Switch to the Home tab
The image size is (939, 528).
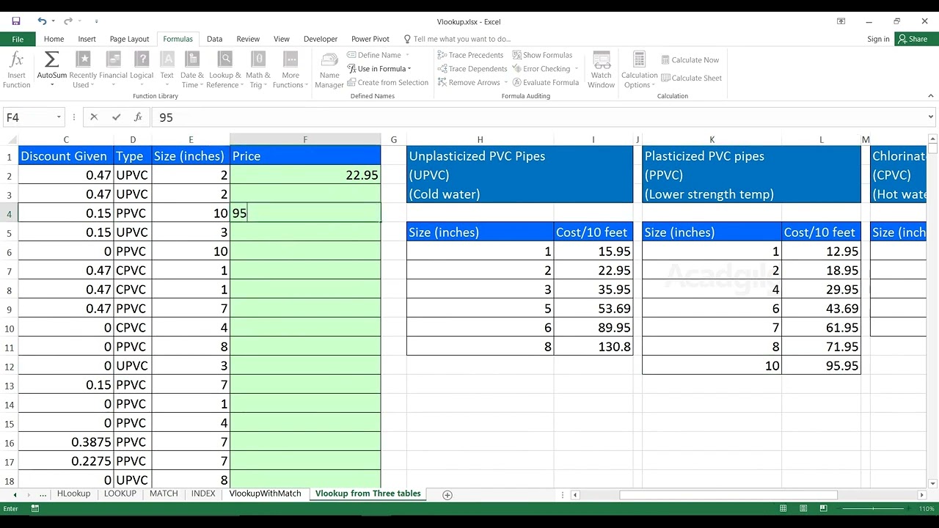point(54,39)
